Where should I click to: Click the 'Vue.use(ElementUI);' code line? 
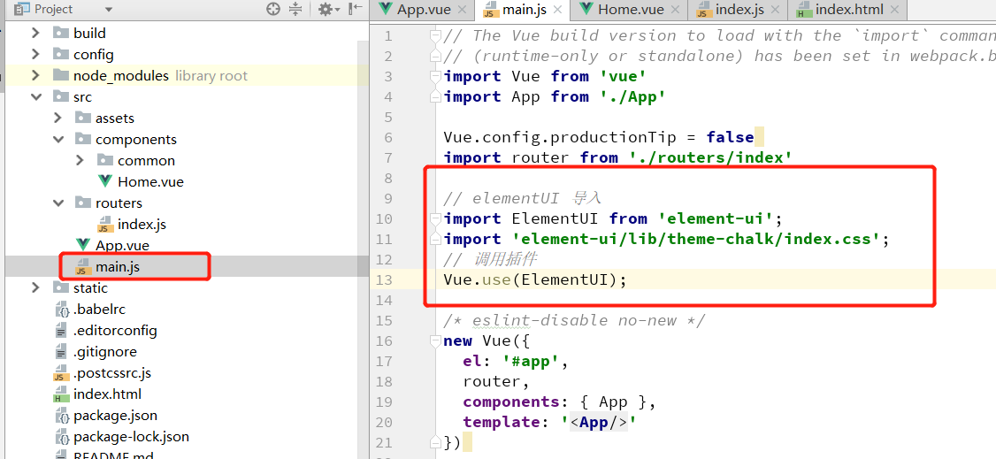pos(535,279)
